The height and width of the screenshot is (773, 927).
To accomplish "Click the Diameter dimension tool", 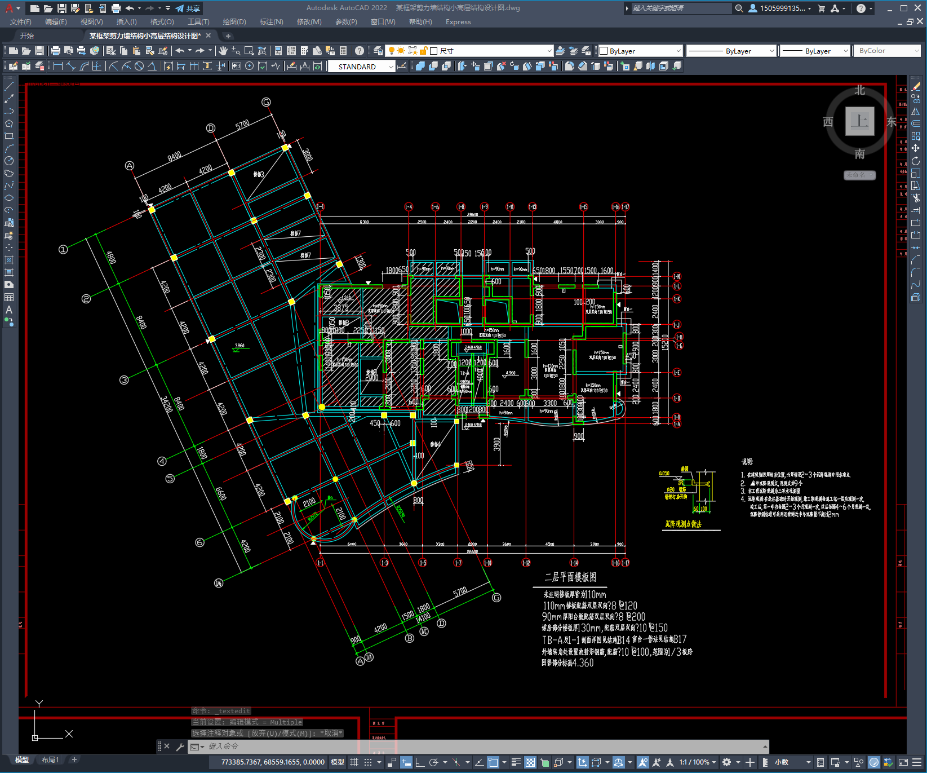I will (x=139, y=66).
